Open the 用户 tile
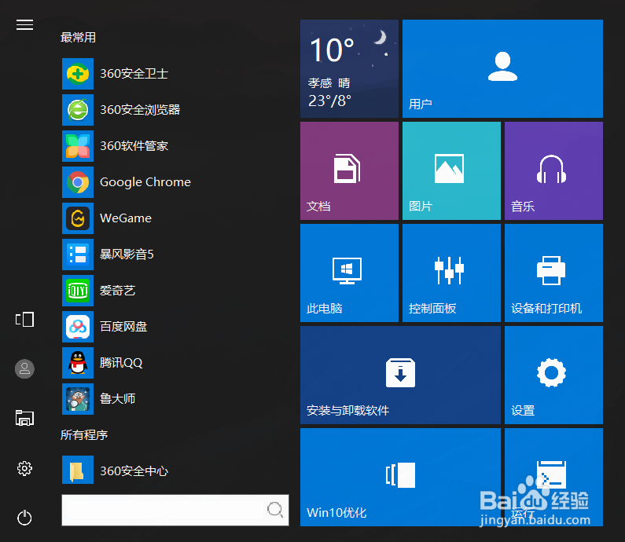Image resolution: width=625 pixels, height=542 pixels. point(502,68)
